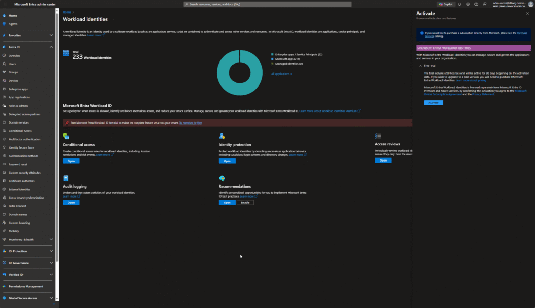The width and height of the screenshot is (535, 308).
Task: Open Conditional Access in the sidebar
Action: 20,131
